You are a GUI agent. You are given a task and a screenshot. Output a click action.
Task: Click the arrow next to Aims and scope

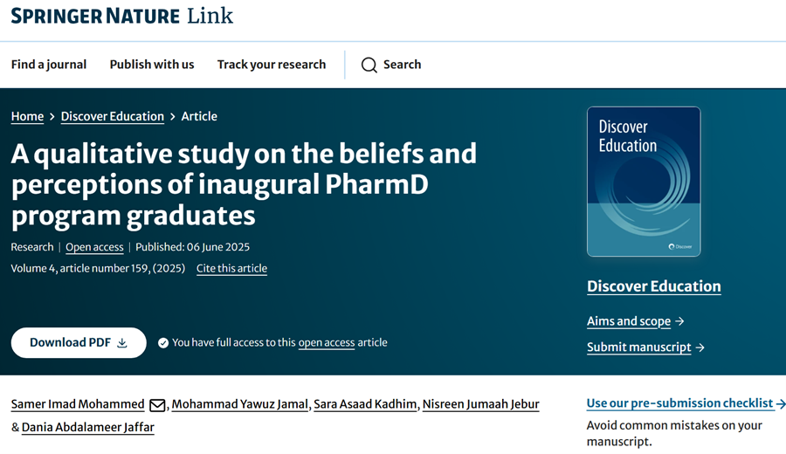(x=680, y=321)
